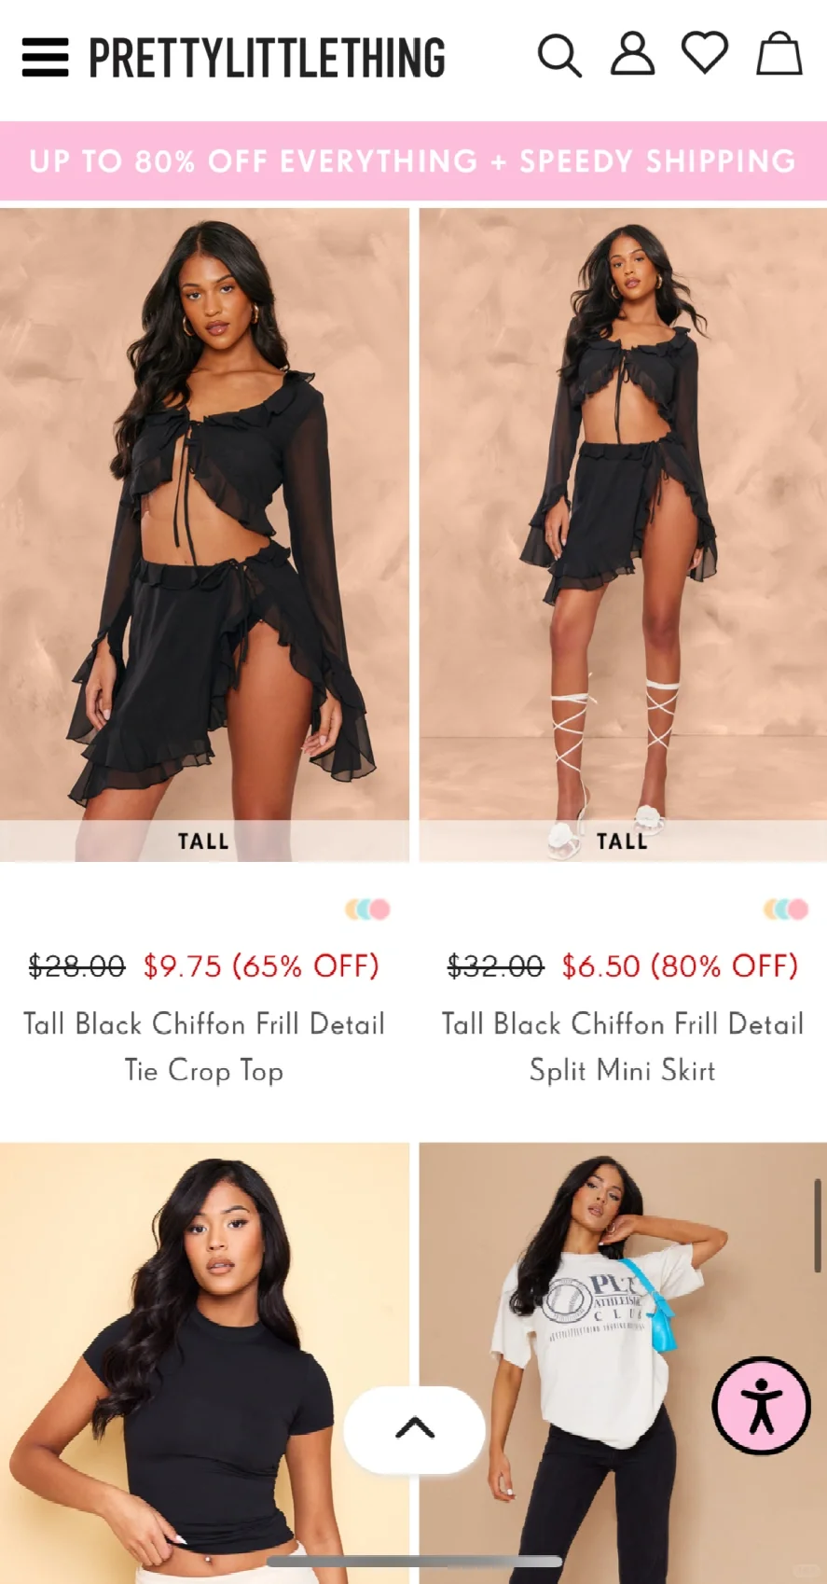Click the $6.50 (80% OFF) price
The image size is (827, 1584).
click(x=681, y=966)
